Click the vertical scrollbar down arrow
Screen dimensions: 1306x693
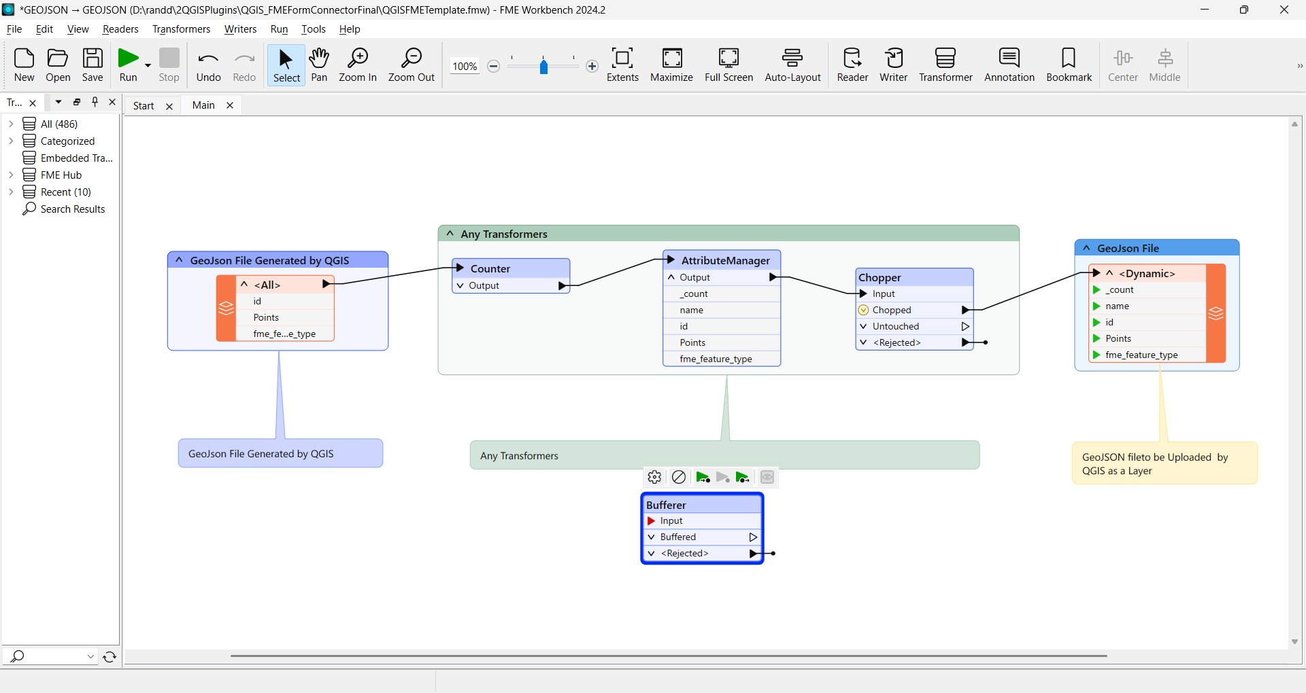pyautogui.click(x=1294, y=642)
